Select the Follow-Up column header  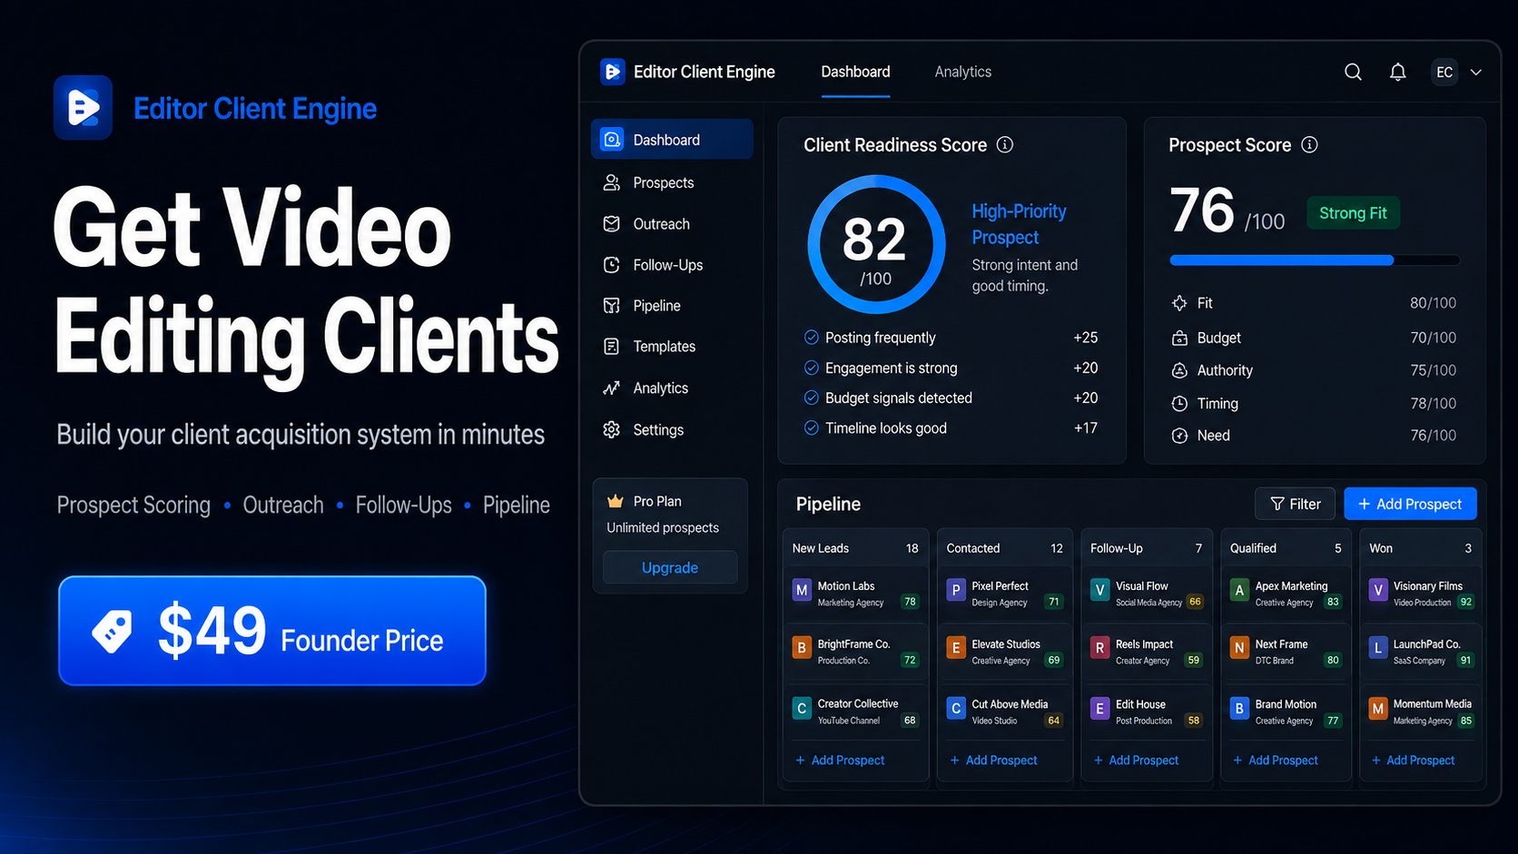(x=1146, y=548)
